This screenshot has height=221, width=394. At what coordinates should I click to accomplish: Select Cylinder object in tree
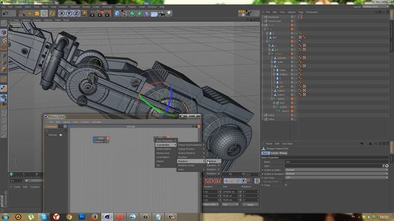[282, 58]
